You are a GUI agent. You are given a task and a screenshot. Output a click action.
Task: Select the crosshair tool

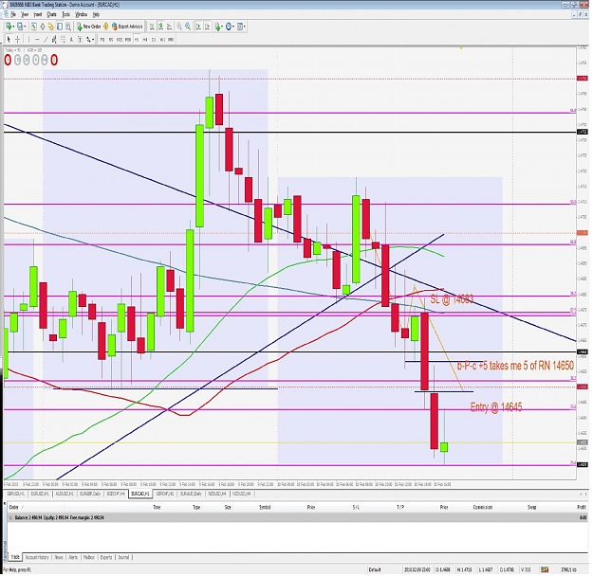pyautogui.click(x=17, y=39)
